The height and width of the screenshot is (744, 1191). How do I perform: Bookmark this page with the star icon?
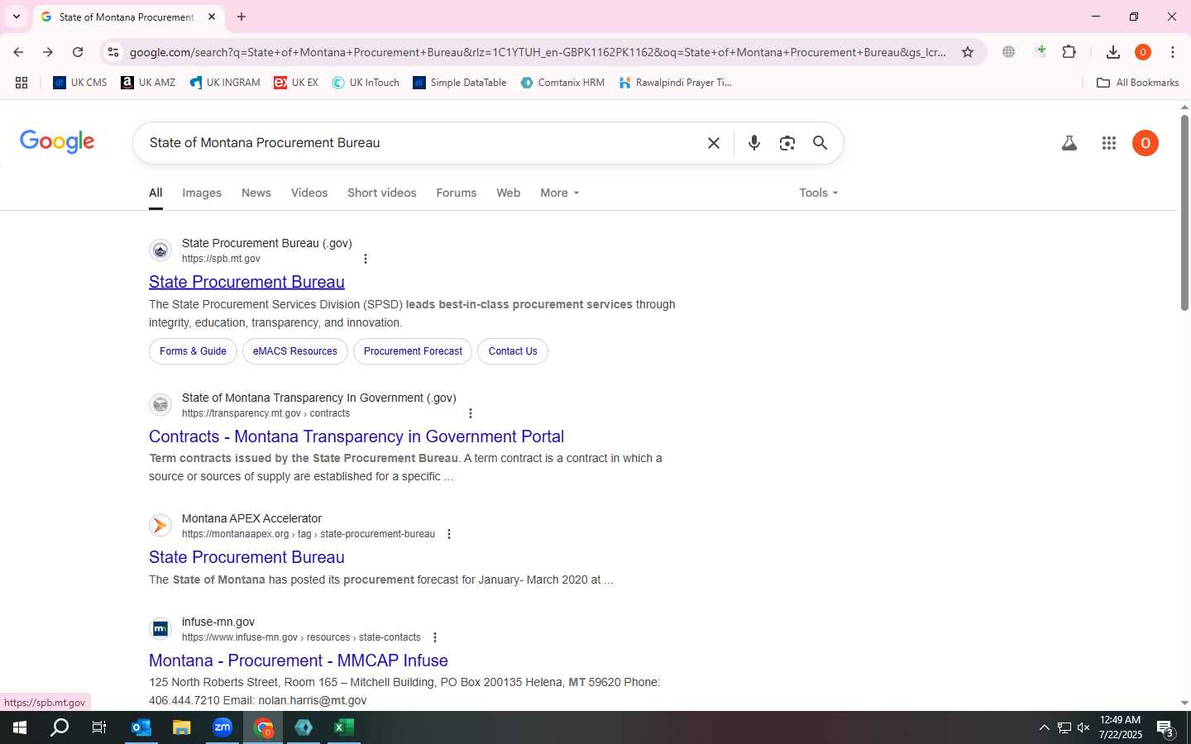pos(968,52)
